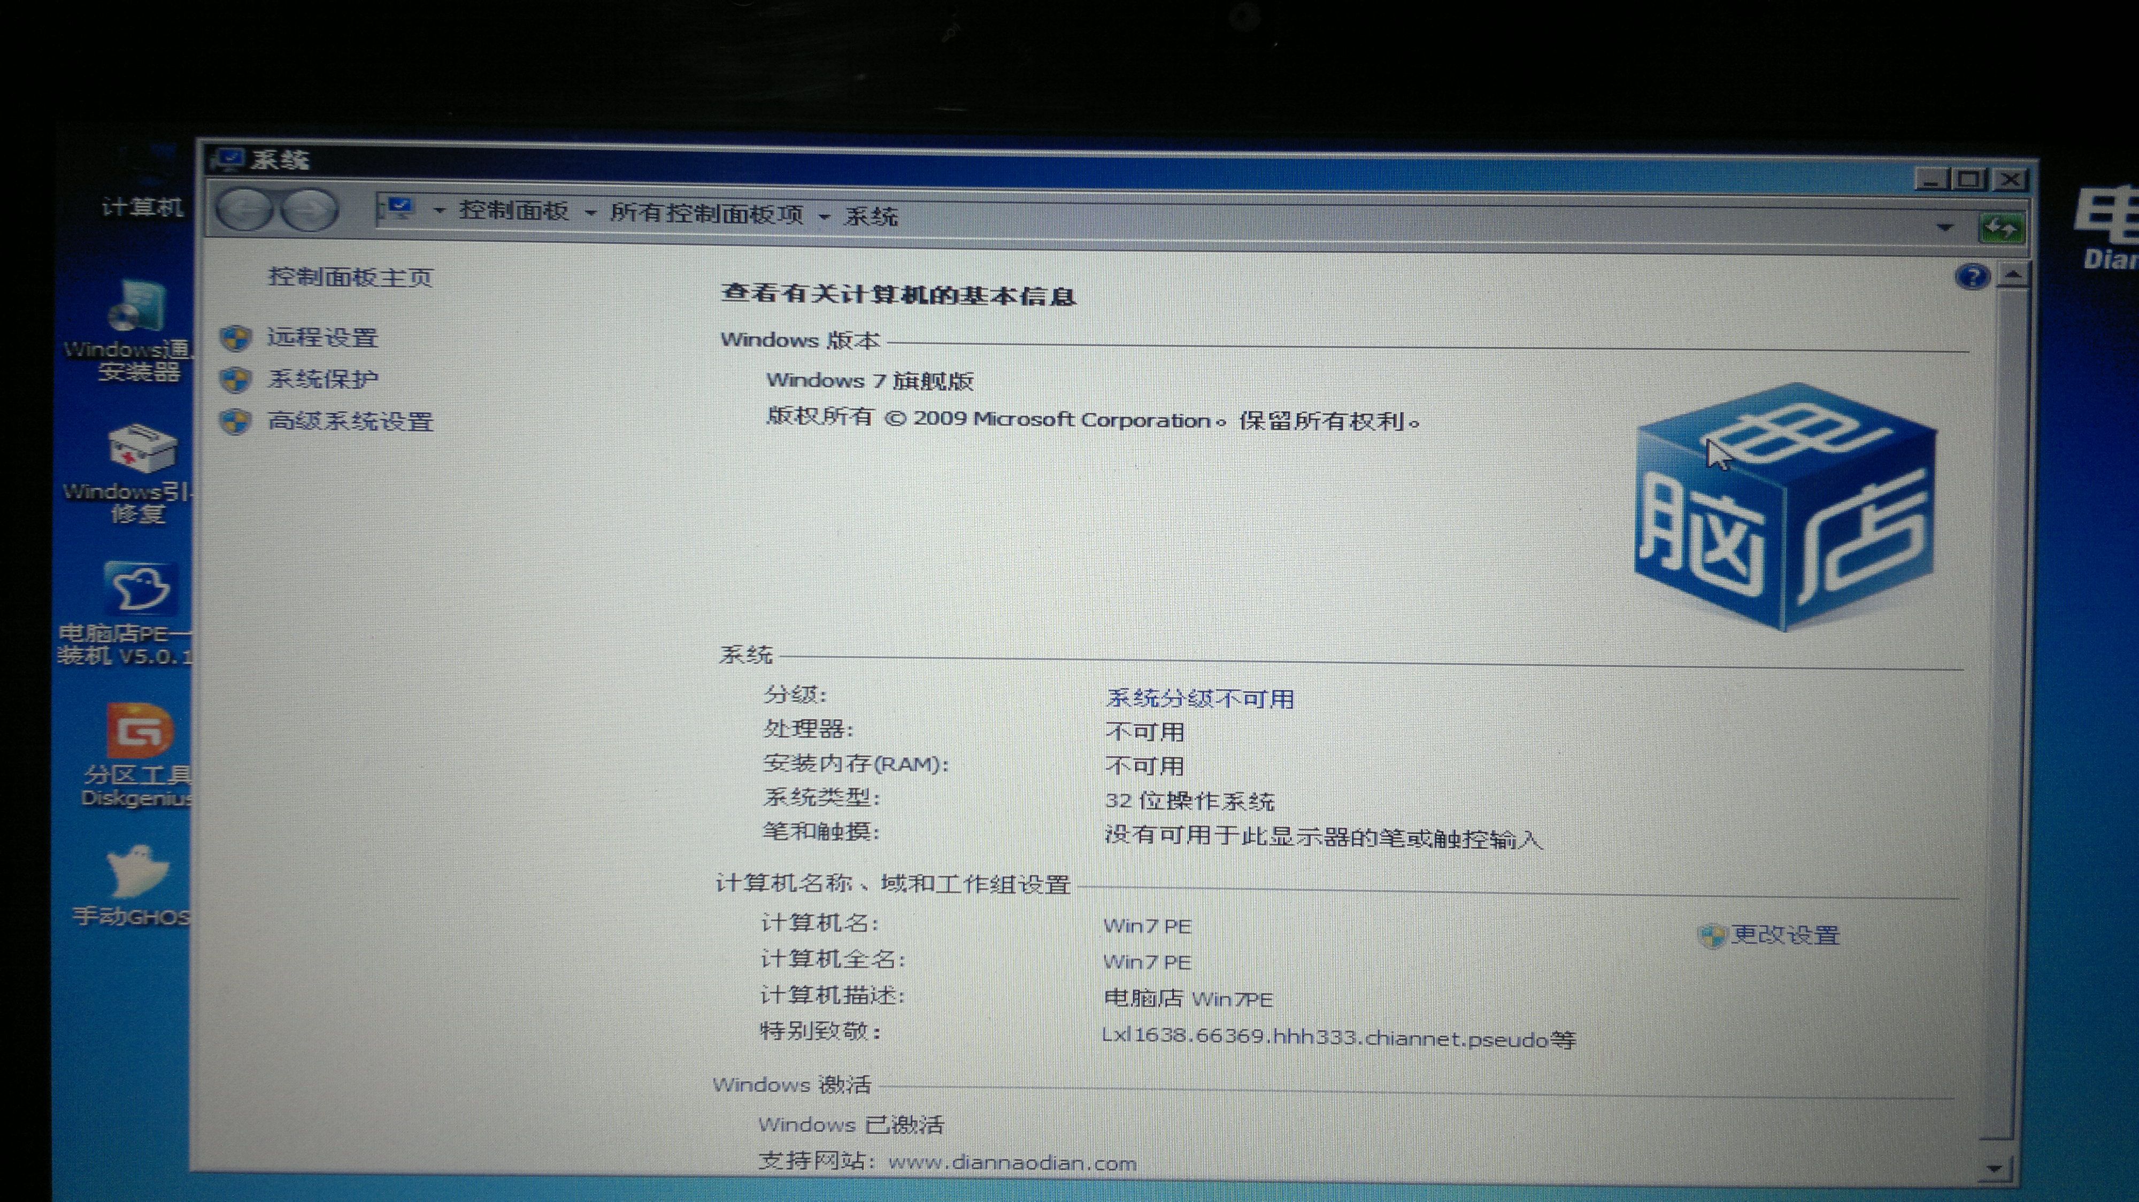Go to 所有控制面板项 in breadcrumb
The width and height of the screenshot is (2139, 1202).
pyautogui.click(x=706, y=214)
